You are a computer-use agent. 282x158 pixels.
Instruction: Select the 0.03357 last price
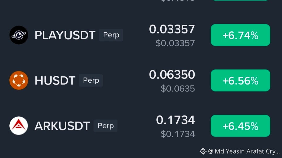click(172, 29)
